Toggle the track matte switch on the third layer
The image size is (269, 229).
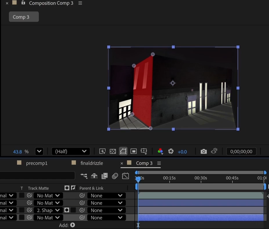pos(66,210)
